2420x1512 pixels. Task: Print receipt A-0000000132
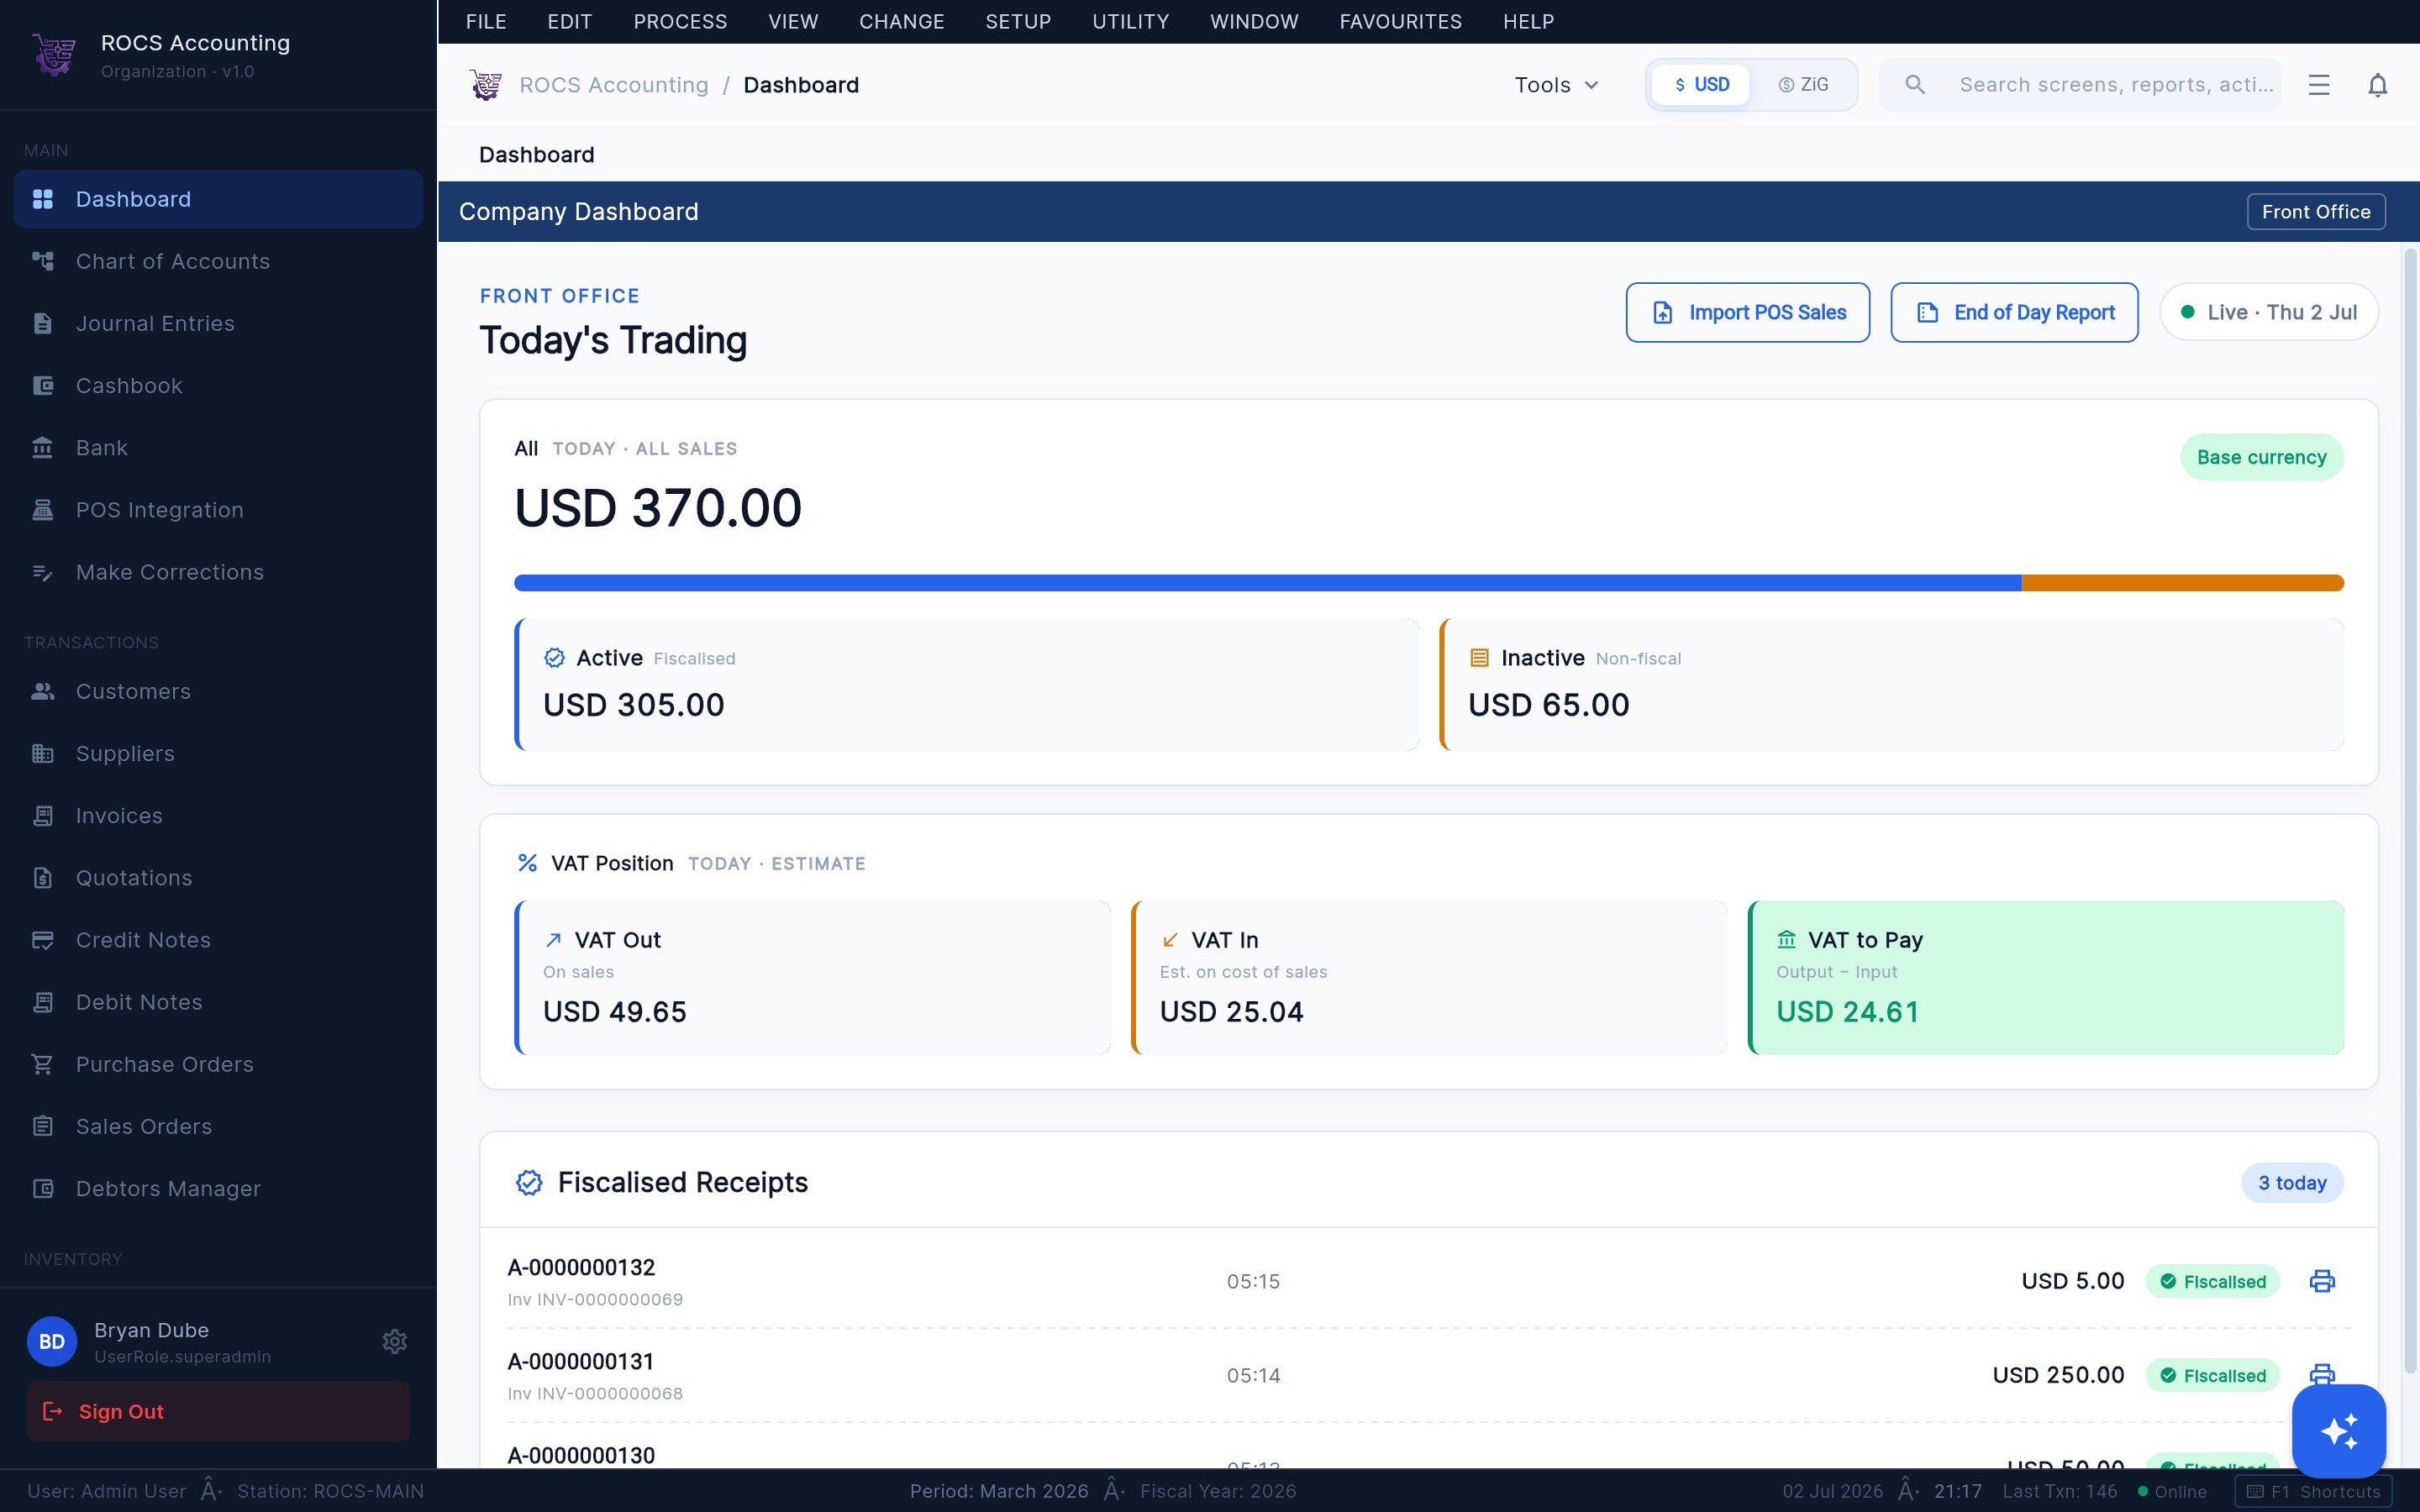tap(2322, 1281)
